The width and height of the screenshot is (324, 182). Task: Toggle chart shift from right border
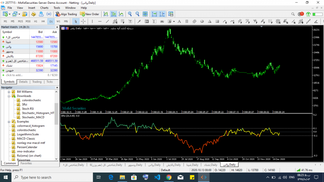(162, 14)
